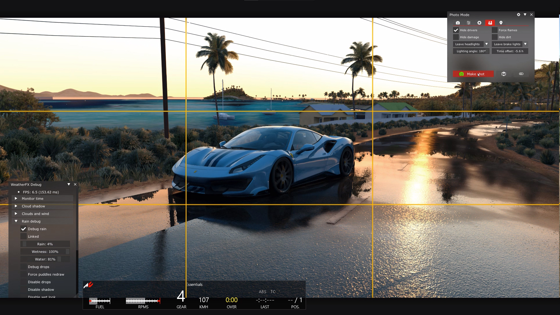The width and height of the screenshot is (560, 315).
Task: Open the map pin location tab
Action: pos(501,23)
